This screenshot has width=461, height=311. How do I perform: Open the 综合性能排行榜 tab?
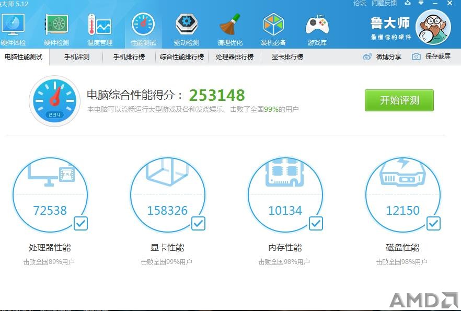point(182,57)
